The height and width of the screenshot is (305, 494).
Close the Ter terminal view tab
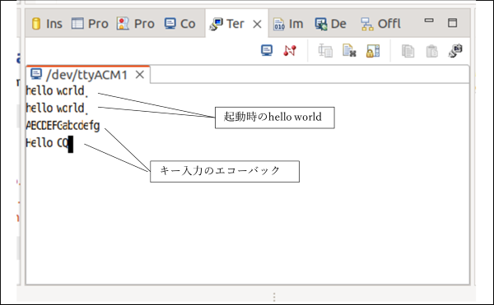(x=257, y=24)
